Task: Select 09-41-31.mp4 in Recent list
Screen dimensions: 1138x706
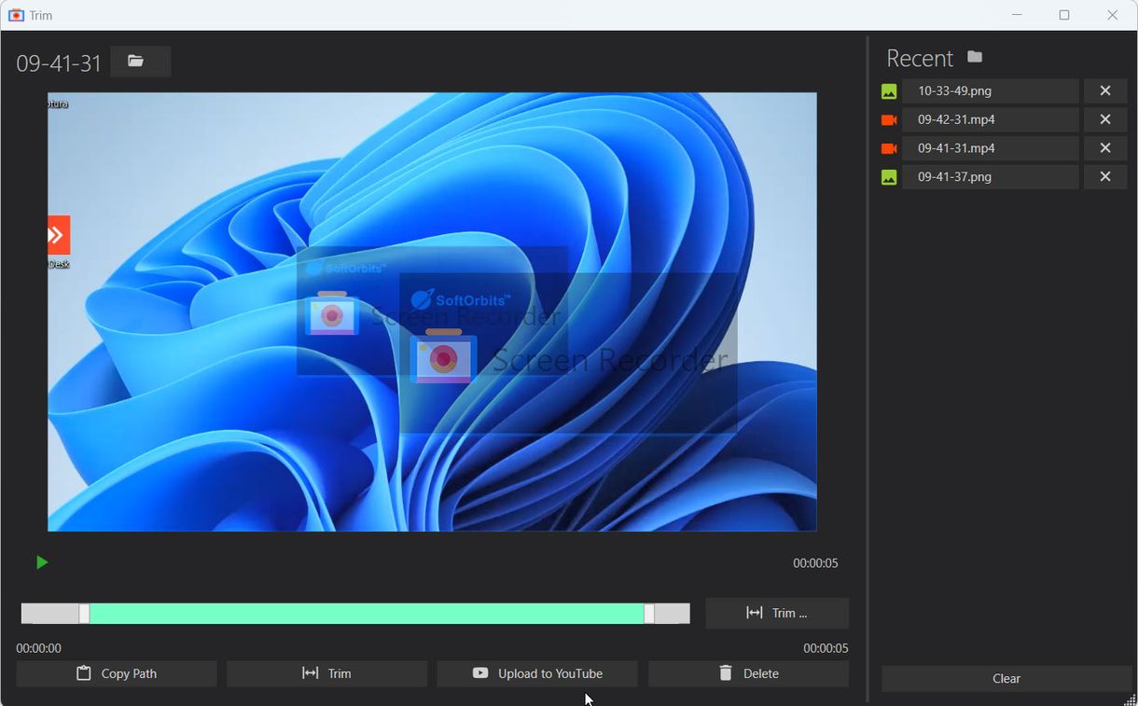Action: (991, 147)
